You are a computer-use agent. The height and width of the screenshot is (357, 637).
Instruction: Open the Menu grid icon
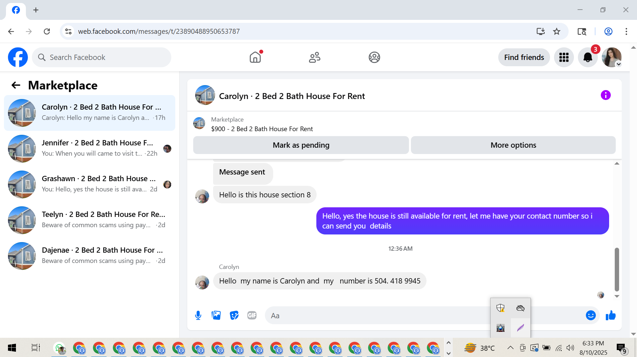coord(564,57)
